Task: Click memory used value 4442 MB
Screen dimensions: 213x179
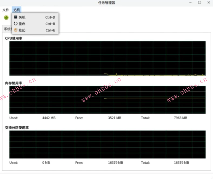Action: (x=49, y=118)
